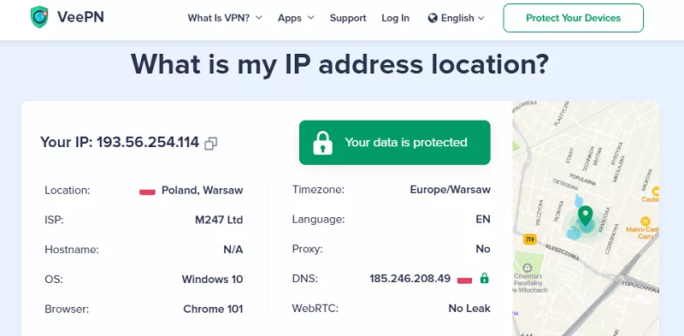The image size is (684, 336).
Task: Click the Protect Your Devices button
Action: (573, 18)
